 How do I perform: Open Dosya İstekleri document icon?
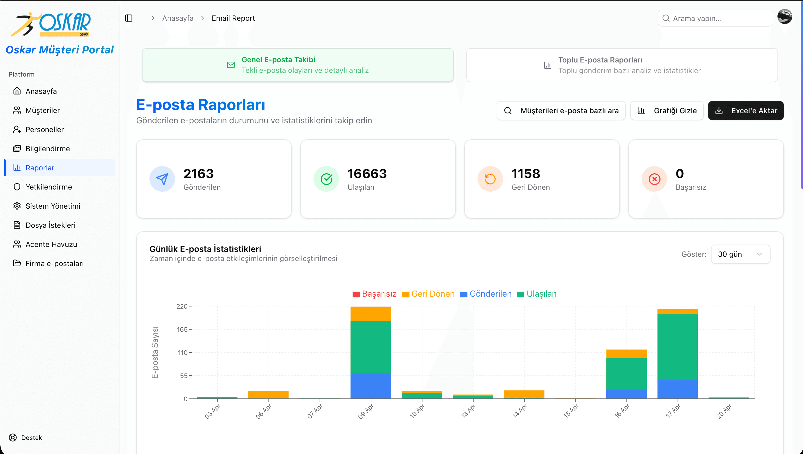(x=17, y=225)
